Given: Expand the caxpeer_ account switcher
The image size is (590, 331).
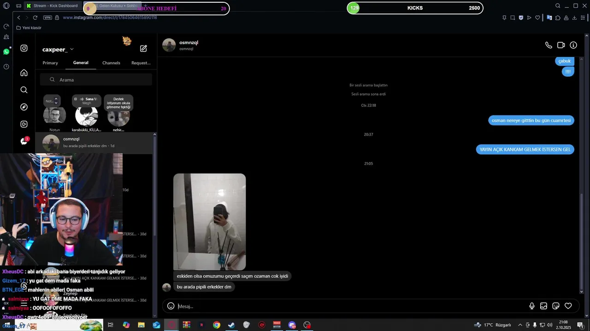Looking at the screenshot, I should coord(58,49).
